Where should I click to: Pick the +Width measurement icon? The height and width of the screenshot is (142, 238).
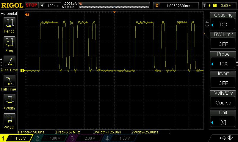coord(9,100)
